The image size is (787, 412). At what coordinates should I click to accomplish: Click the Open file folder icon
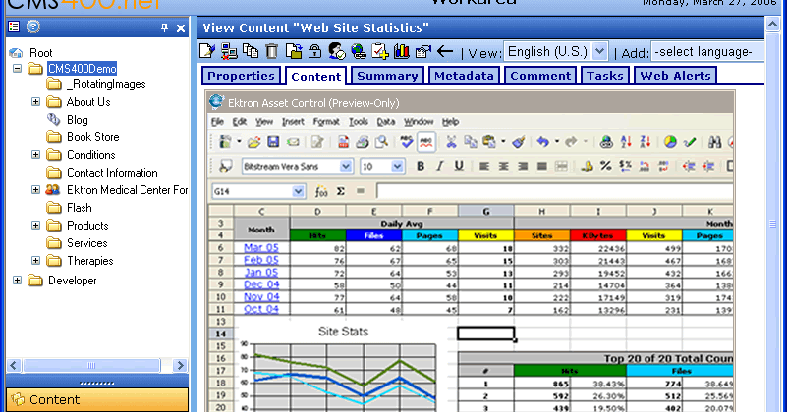tap(253, 142)
